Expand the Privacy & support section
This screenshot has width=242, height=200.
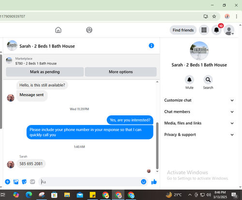199,135
